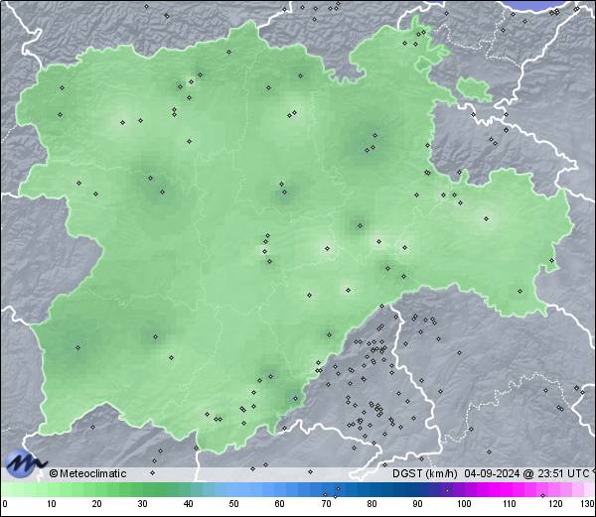Click the 23:51 UTC timestamp

pyautogui.click(x=561, y=473)
